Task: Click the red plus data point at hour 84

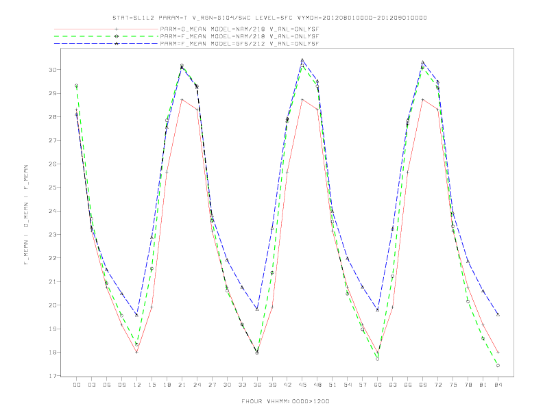Action: point(498,353)
